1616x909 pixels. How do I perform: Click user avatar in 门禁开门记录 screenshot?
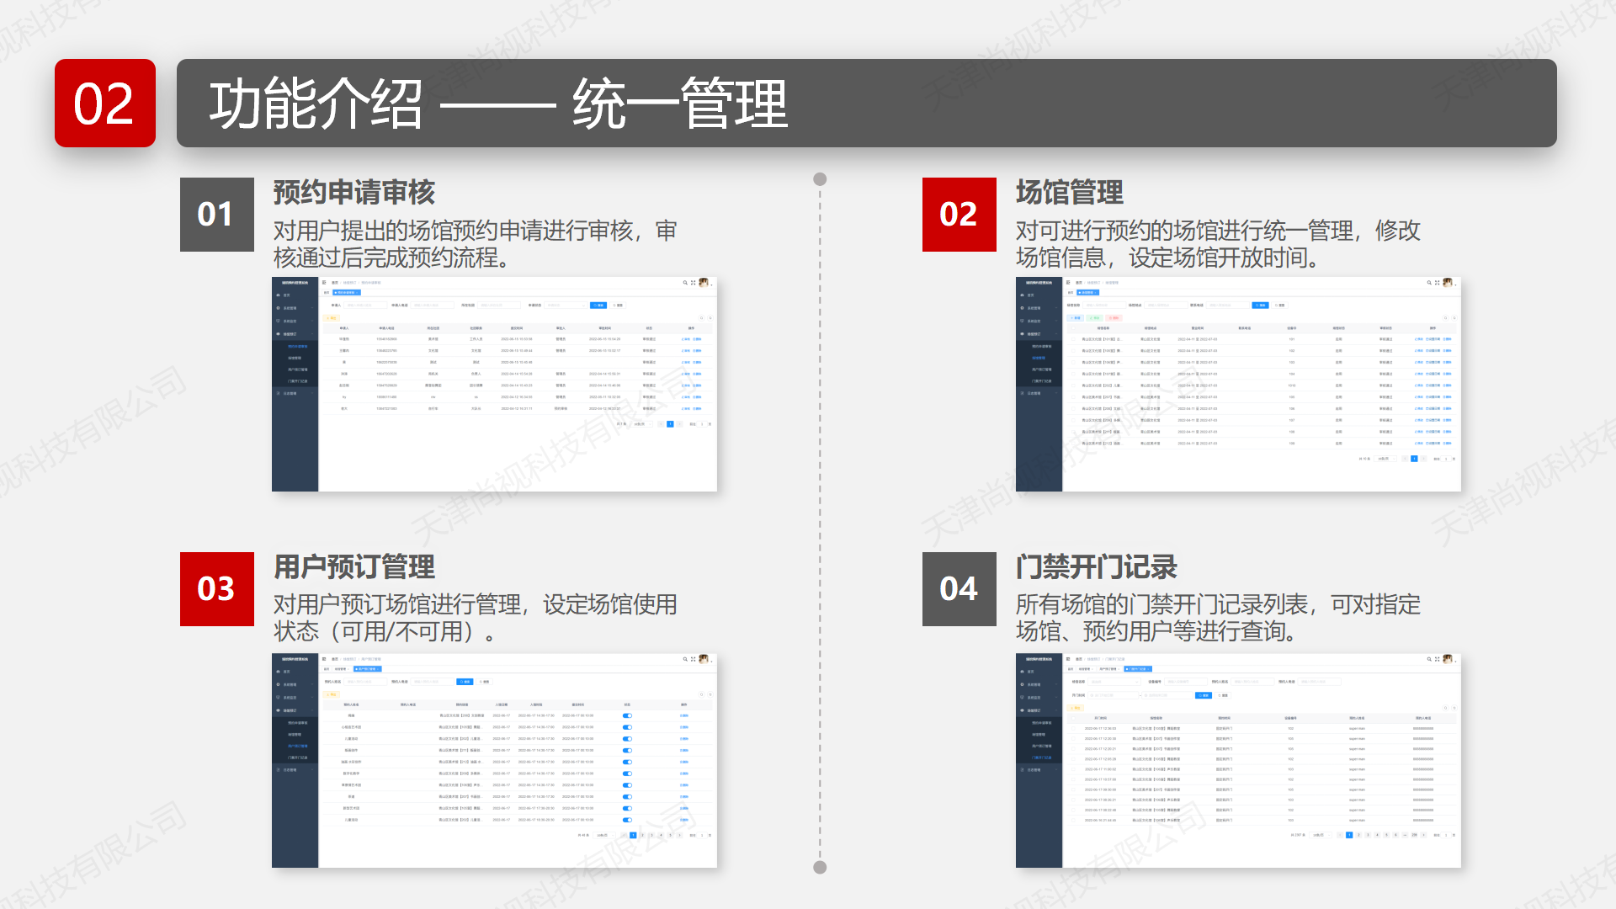point(1448,659)
